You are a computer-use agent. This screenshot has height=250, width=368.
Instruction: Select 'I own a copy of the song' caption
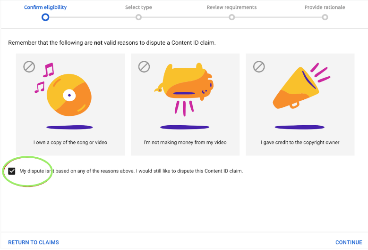pyautogui.click(x=70, y=142)
